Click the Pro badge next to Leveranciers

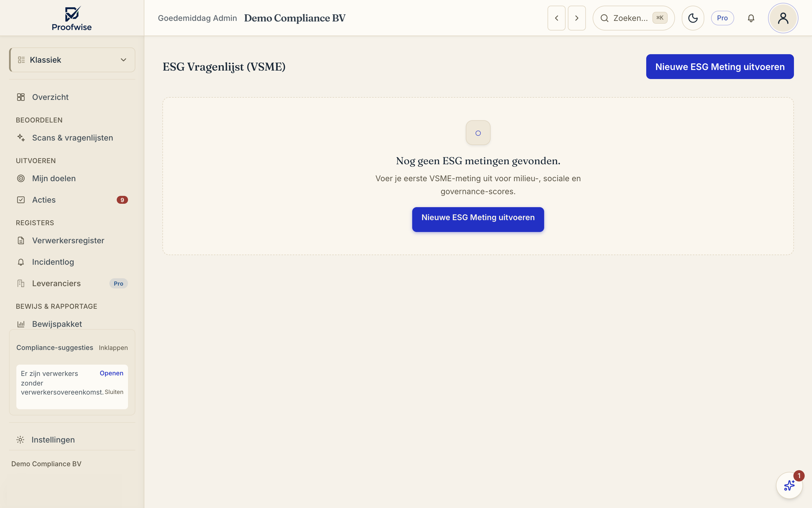click(118, 284)
